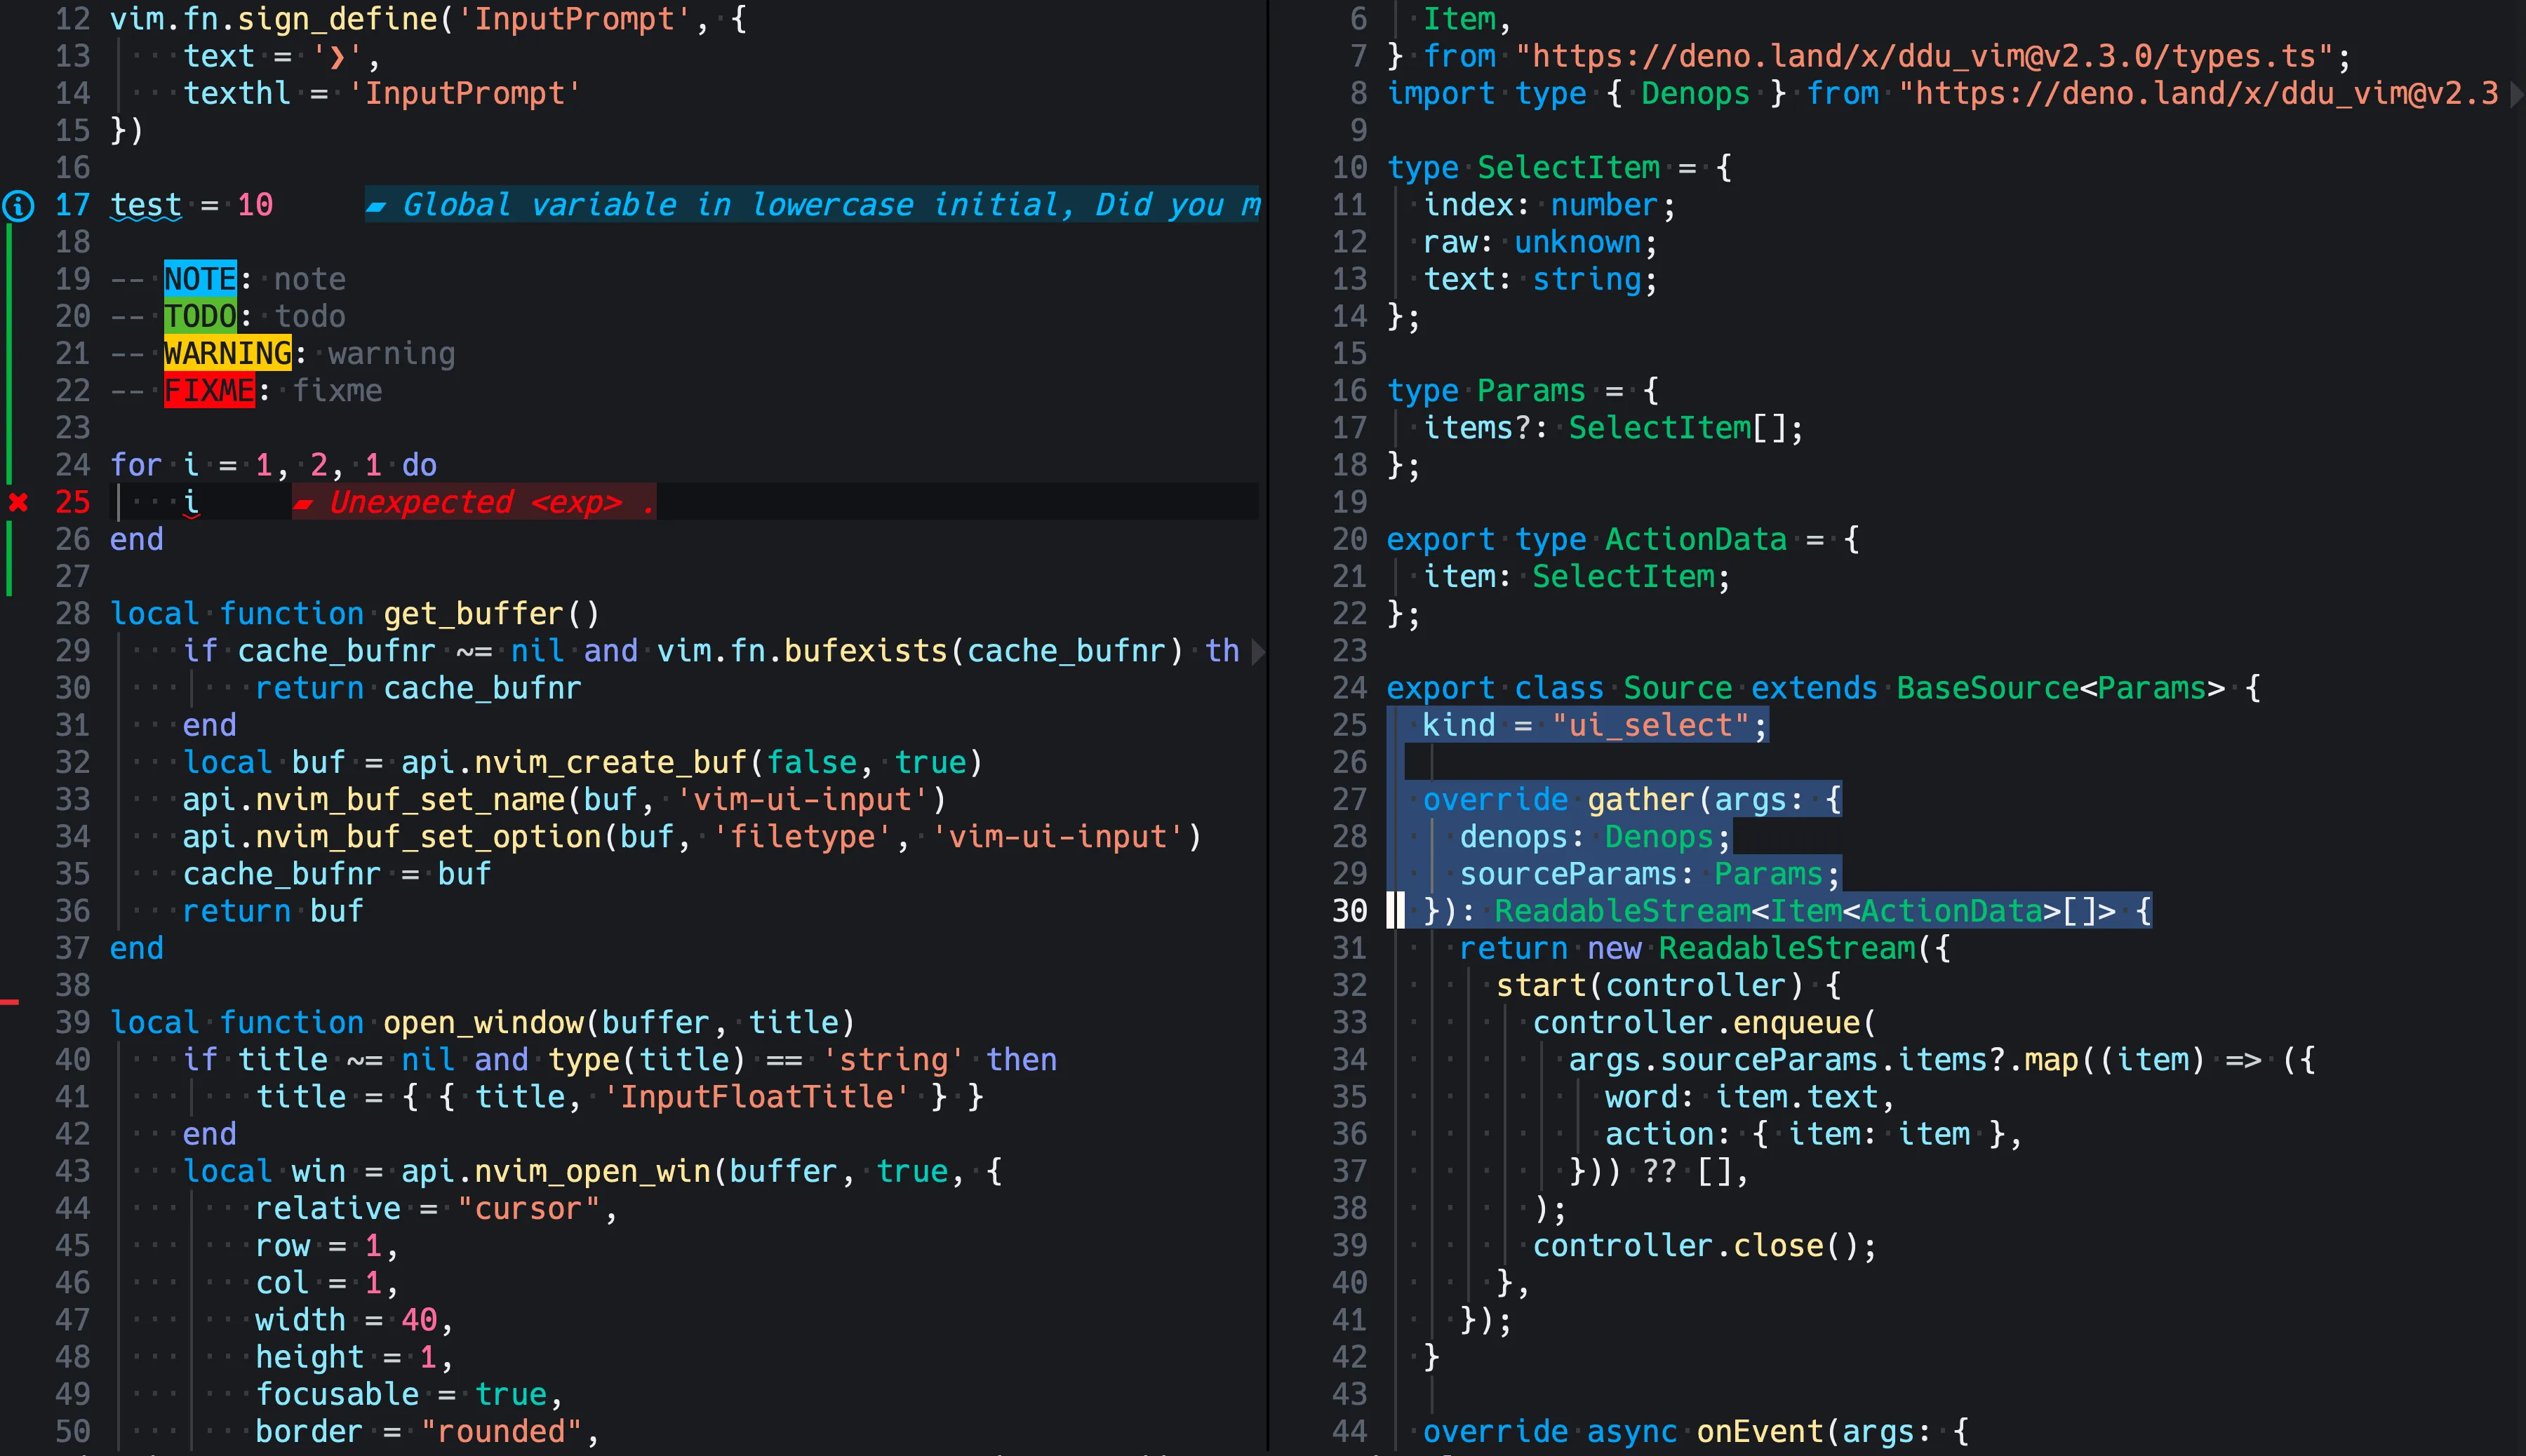Viewport: 2526px width, 1456px height.
Task: Click the flag icon before the Unexpected <exp> message
Action: click(x=303, y=504)
